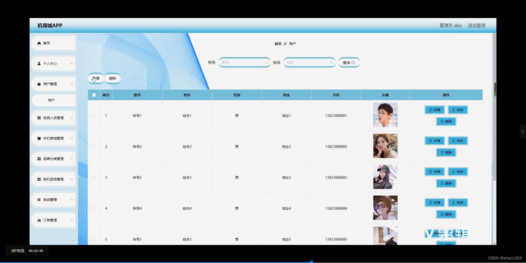View the avatar thumbnail of 姓名2
This screenshot has width=526, height=263.
[x=385, y=146]
